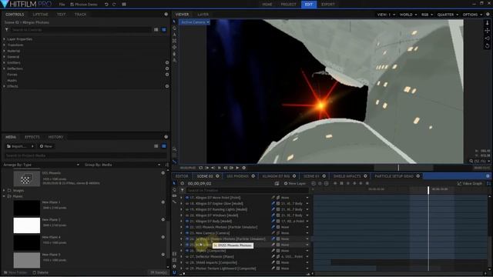
Task: Switch to the Shield Impacts timeline tab
Action: pyautogui.click(x=347, y=176)
